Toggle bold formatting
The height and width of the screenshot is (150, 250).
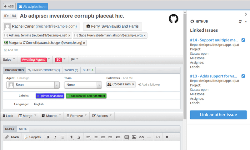pos(48,137)
